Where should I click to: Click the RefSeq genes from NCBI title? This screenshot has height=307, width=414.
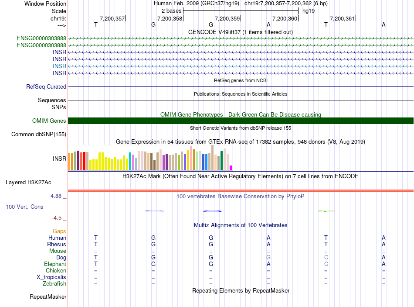pos(241,80)
